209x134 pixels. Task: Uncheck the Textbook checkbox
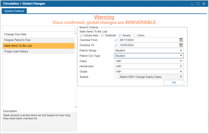pyautogui.click(x=102, y=36)
